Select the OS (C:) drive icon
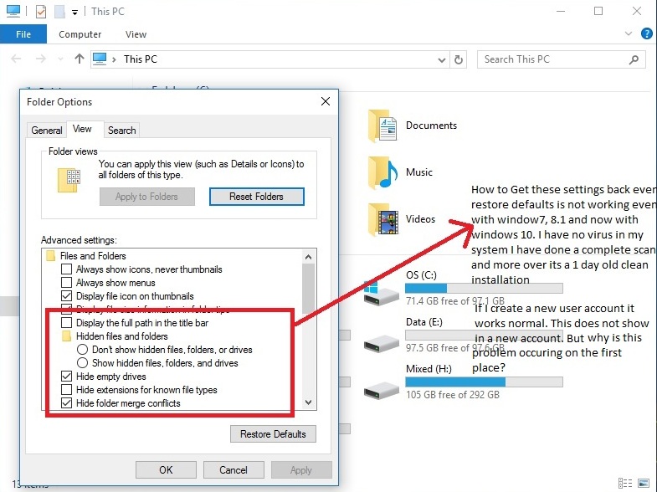Image resolution: width=657 pixels, height=492 pixels. coord(381,293)
